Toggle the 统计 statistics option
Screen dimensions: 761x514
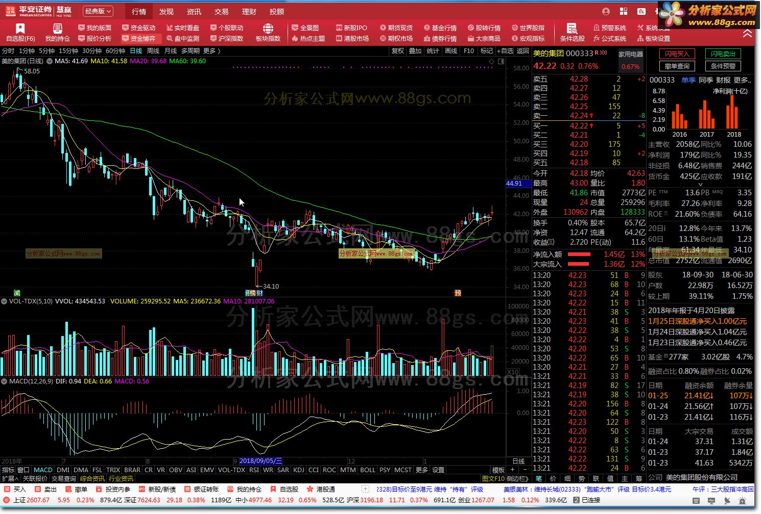point(433,51)
